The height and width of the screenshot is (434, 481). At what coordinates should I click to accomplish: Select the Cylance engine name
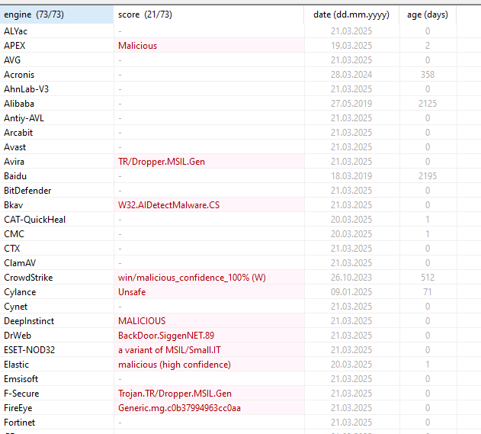coord(20,292)
